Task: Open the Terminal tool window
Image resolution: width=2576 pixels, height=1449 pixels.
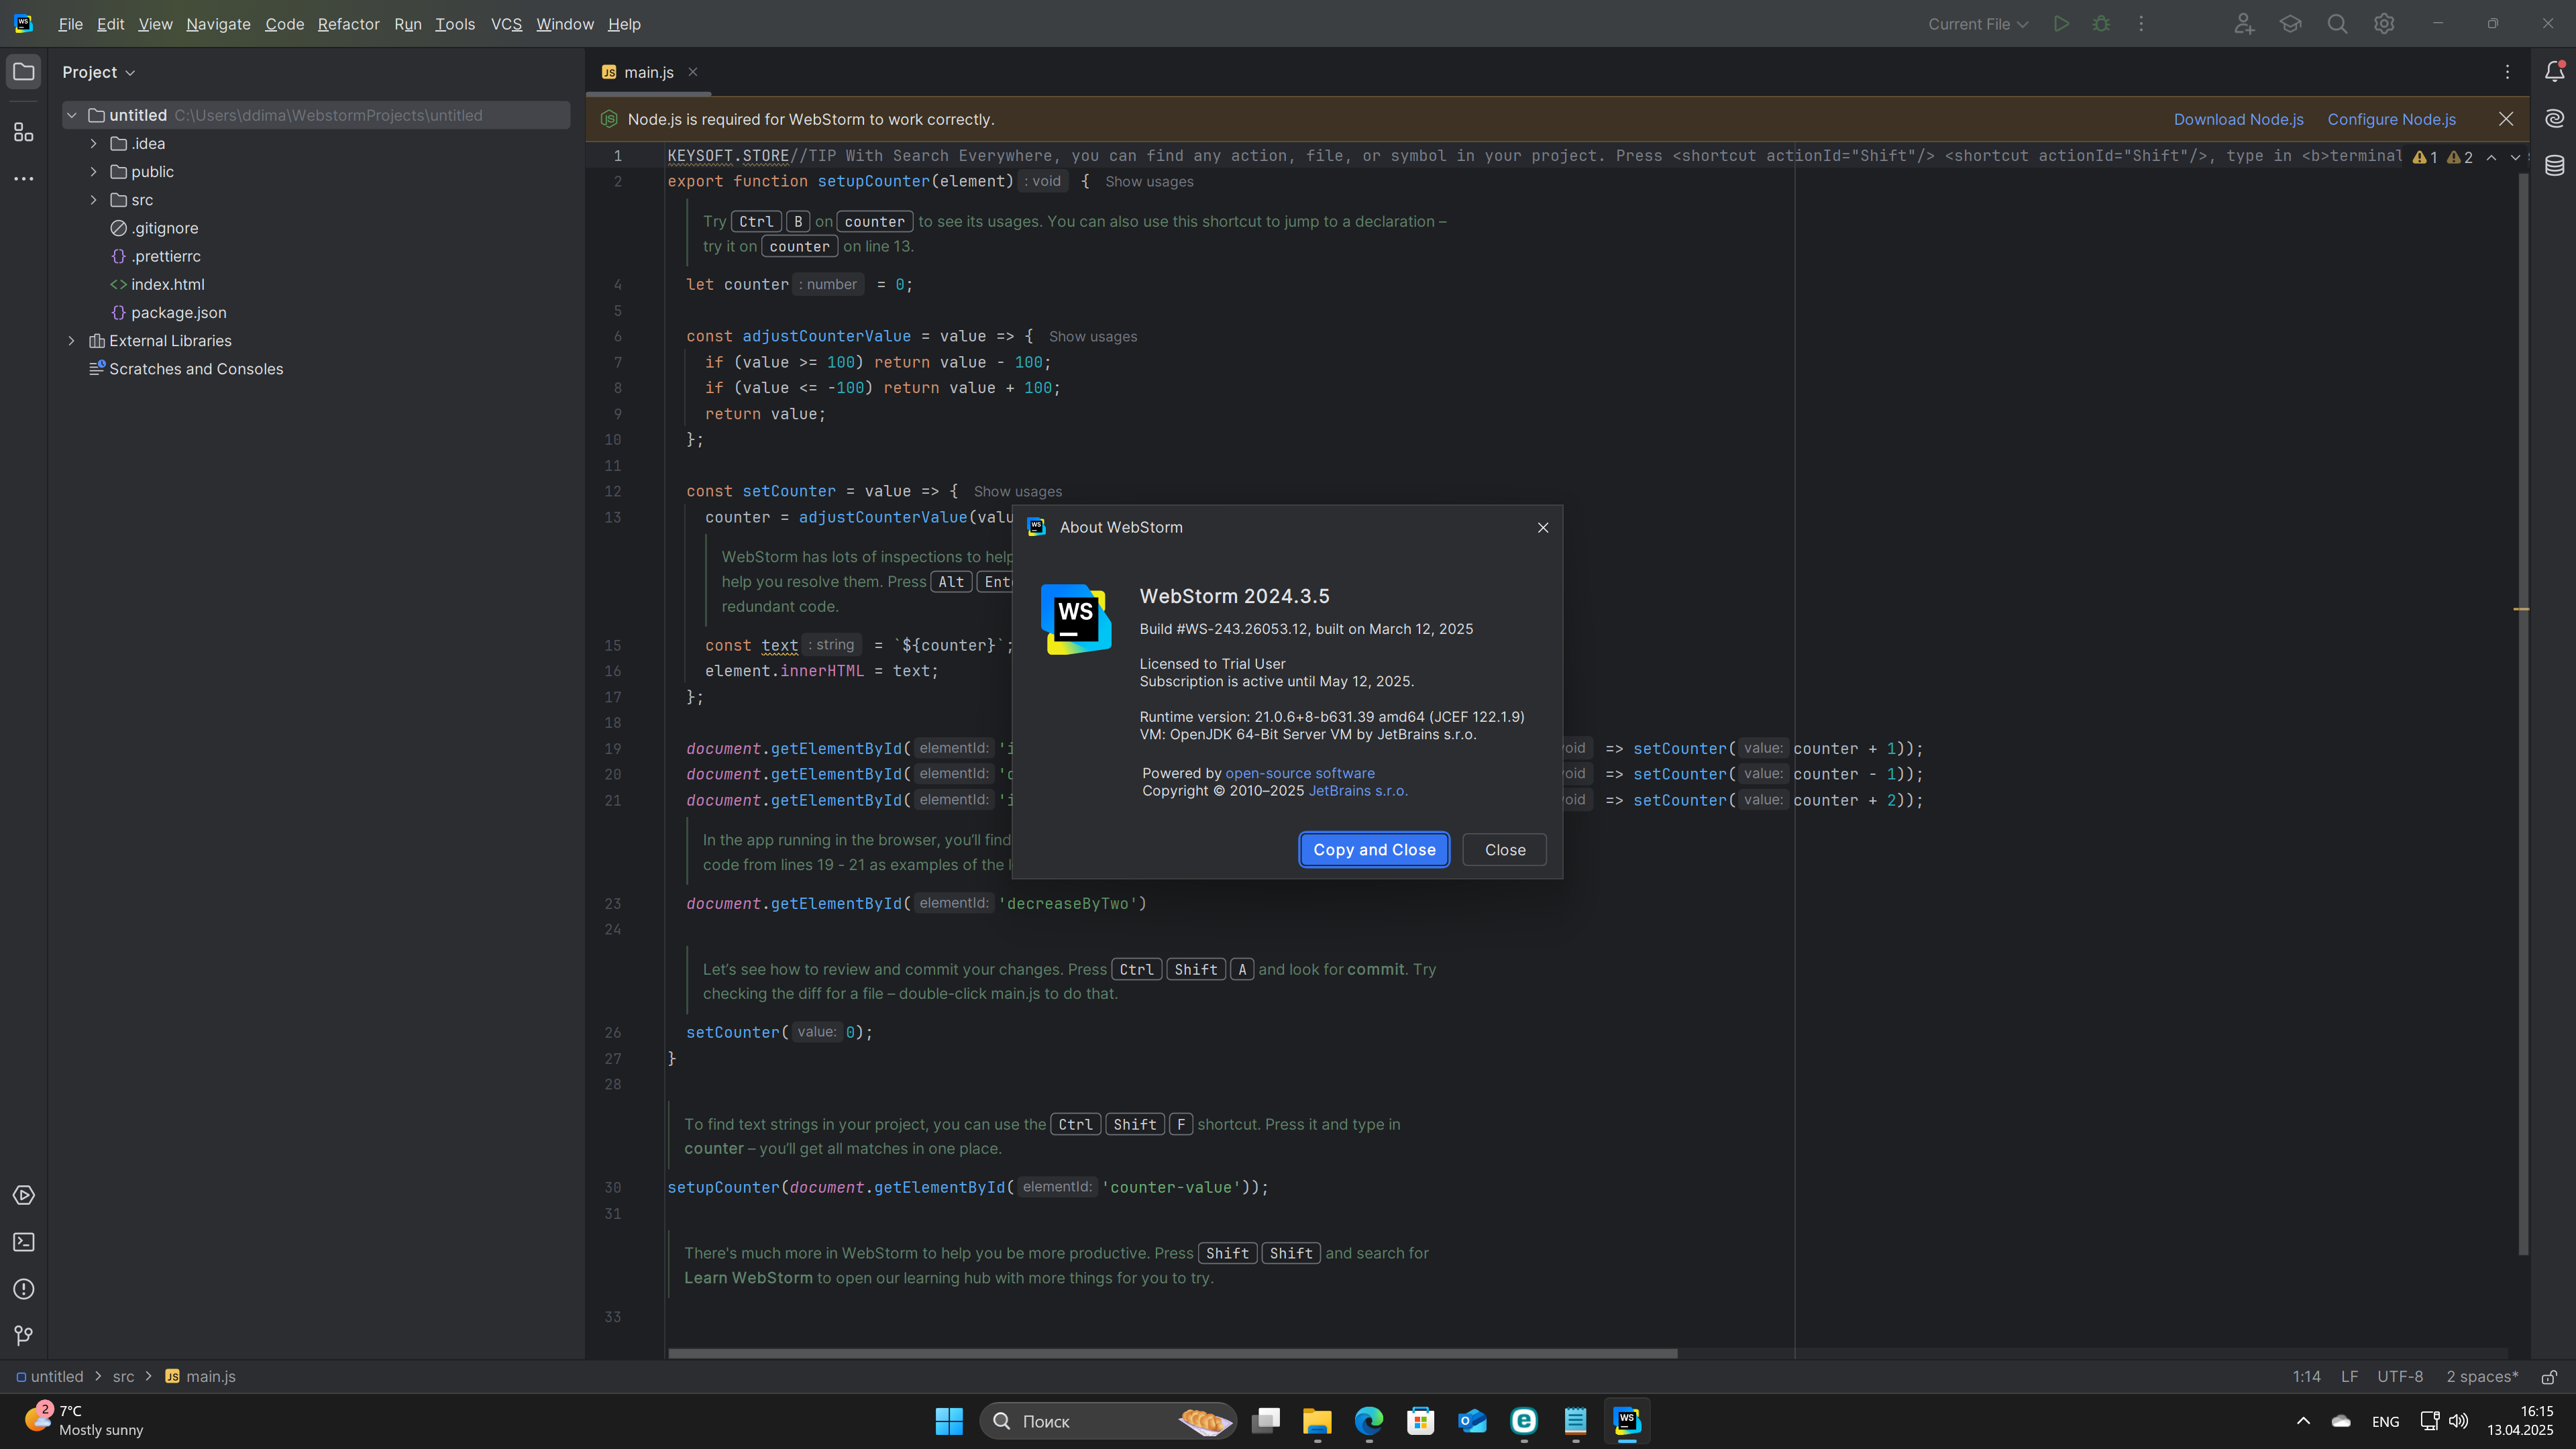Action: [24, 1242]
